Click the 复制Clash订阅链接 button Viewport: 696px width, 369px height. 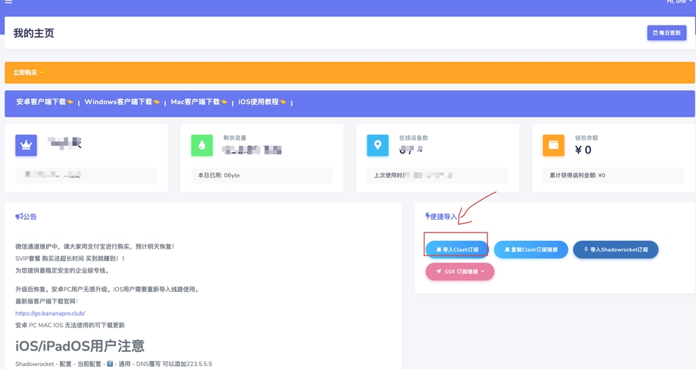[531, 249]
